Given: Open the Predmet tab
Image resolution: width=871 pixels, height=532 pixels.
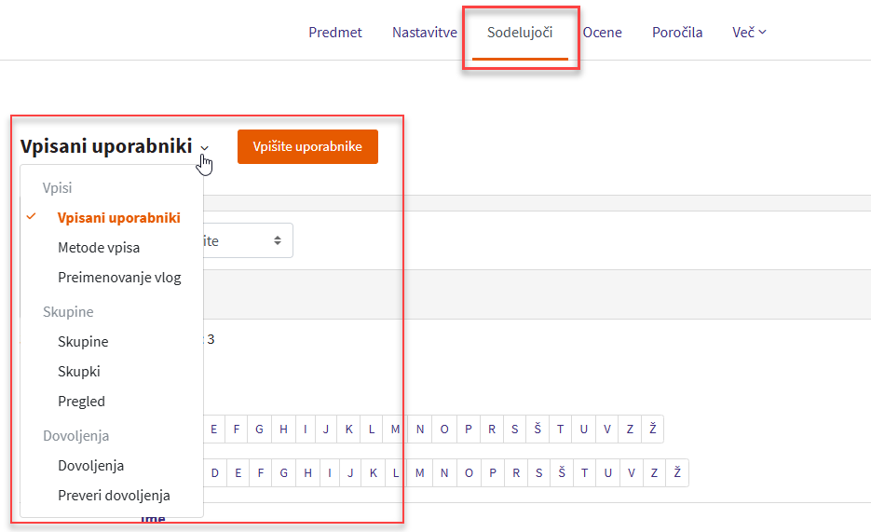Looking at the screenshot, I should click(335, 33).
